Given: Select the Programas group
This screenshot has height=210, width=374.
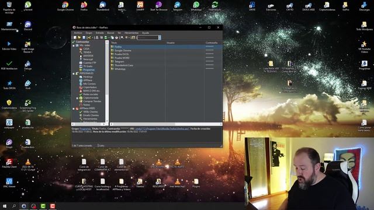Looking at the screenshot, I should [89, 70].
